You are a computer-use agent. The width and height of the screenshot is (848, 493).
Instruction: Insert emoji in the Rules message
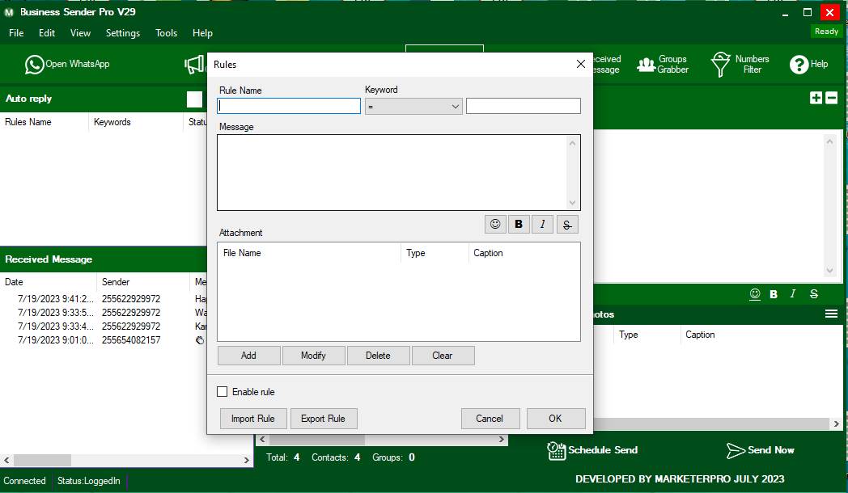point(495,224)
